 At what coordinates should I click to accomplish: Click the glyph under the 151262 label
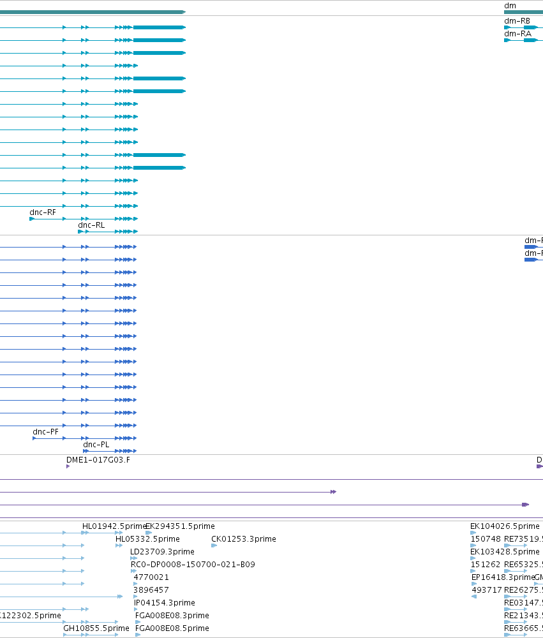pos(473,571)
